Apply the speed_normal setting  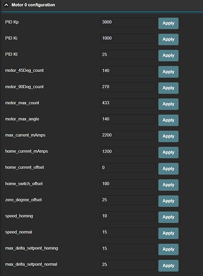pos(168,233)
